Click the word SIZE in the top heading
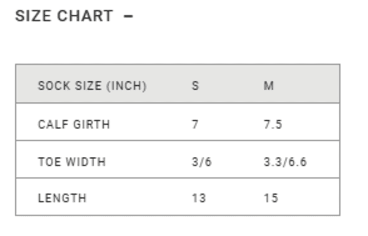The image size is (368, 236). coord(33,16)
